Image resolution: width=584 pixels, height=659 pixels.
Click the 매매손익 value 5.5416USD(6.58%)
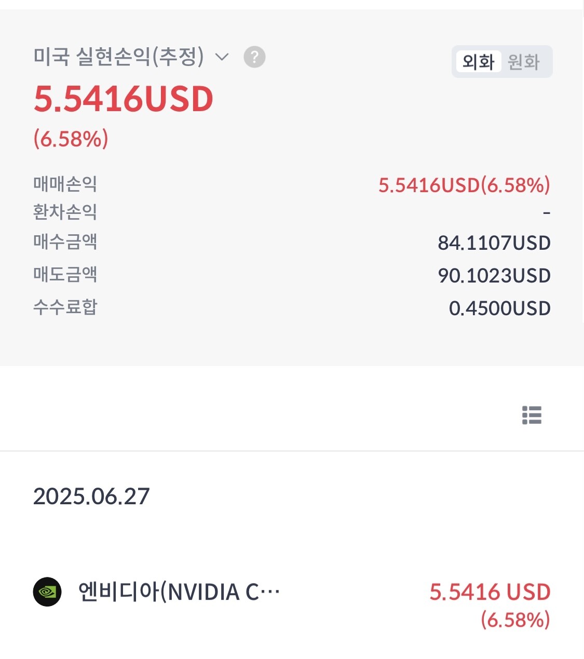pyautogui.click(x=464, y=185)
